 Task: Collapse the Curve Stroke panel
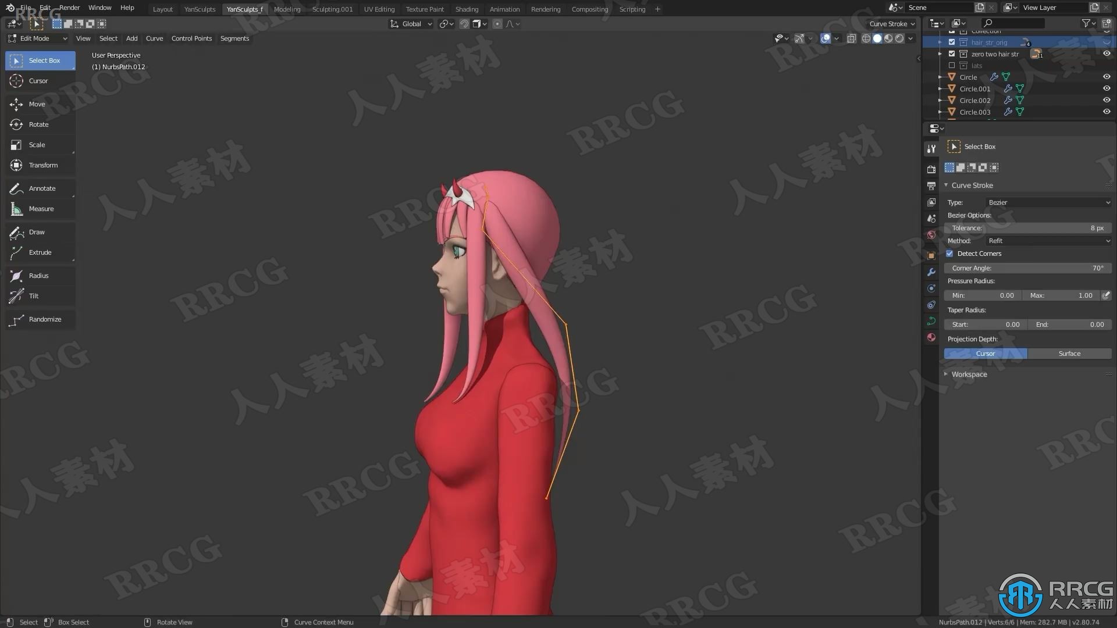[x=946, y=185]
